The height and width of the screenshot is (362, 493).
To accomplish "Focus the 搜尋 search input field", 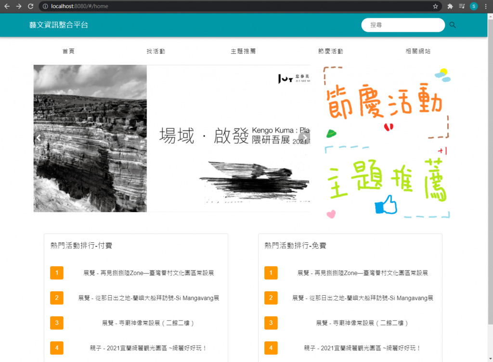I will [x=403, y=25].
